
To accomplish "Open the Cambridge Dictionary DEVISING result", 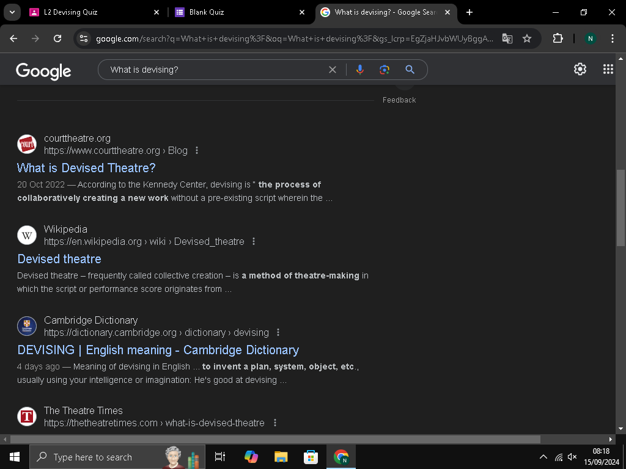I will tap(158, 350).
